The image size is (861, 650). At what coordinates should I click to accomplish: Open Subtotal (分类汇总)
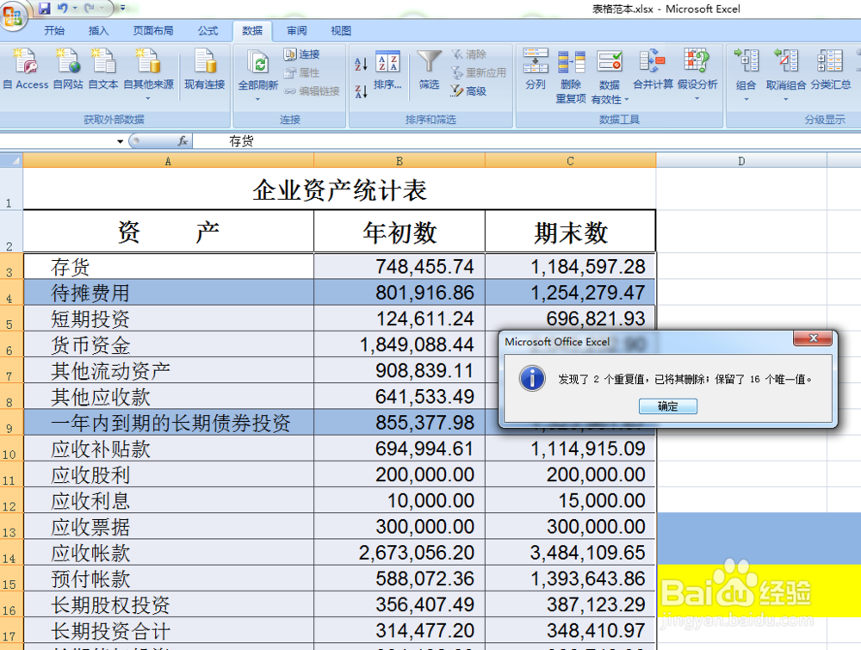(830, 69)
